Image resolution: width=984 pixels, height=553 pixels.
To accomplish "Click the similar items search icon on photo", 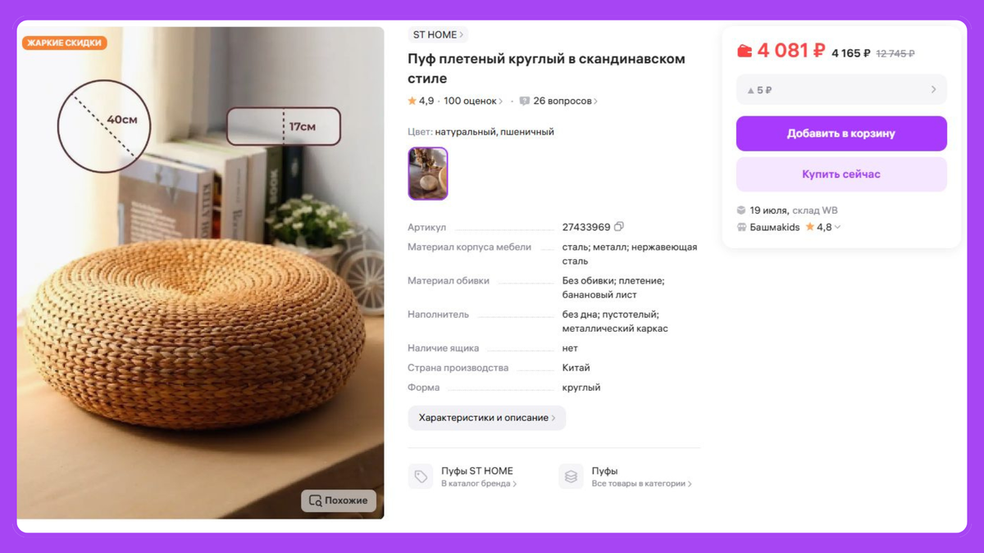I will tap(316, 501).
